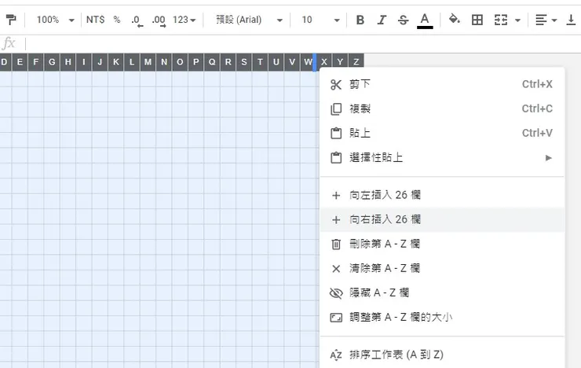Screen dimensions: 581x368
Task: Choose 調整第 A - Z 欄的大小
Action: click(x=442, y=318)
